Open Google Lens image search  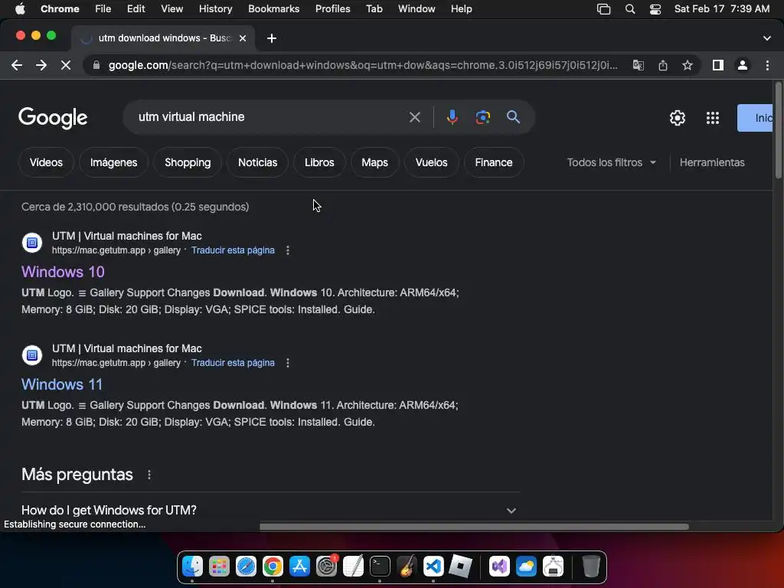(x=482, y=117)
